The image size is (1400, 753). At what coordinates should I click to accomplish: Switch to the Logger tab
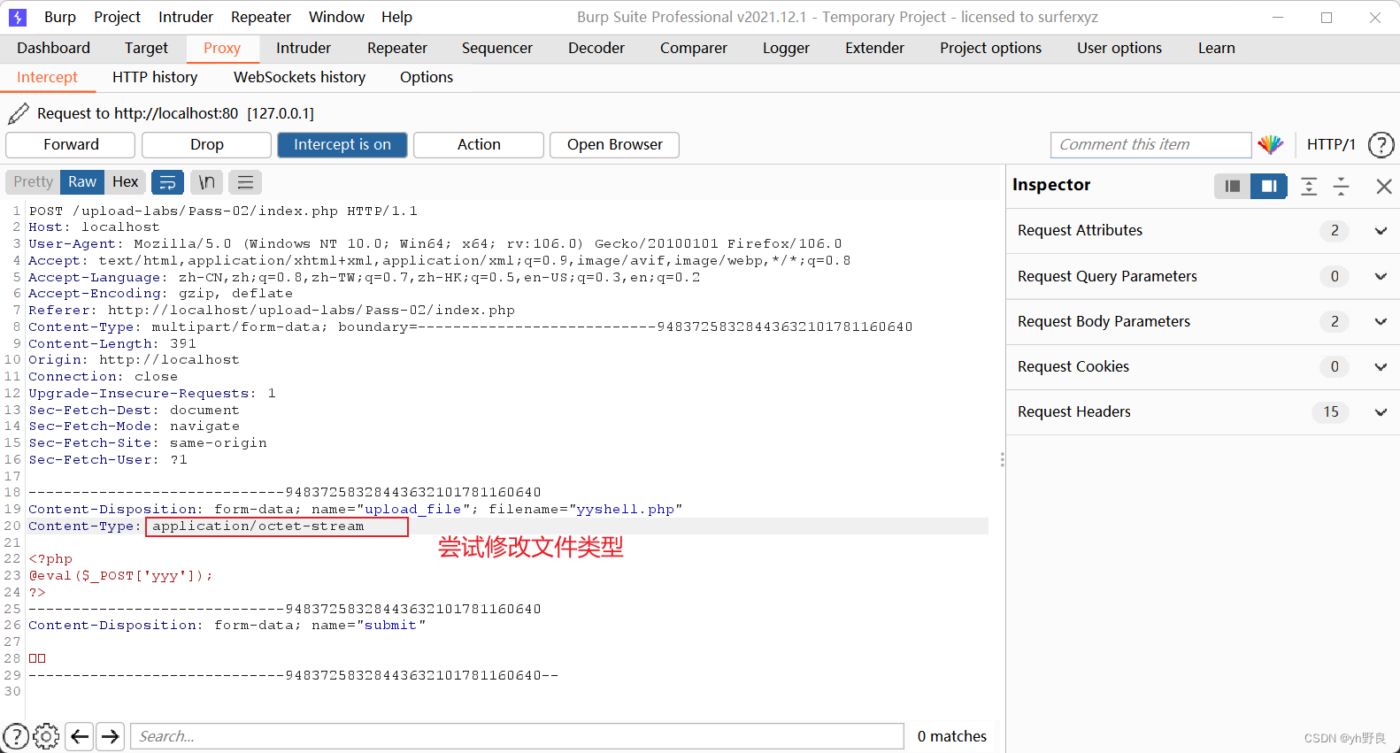click(787, 49)
